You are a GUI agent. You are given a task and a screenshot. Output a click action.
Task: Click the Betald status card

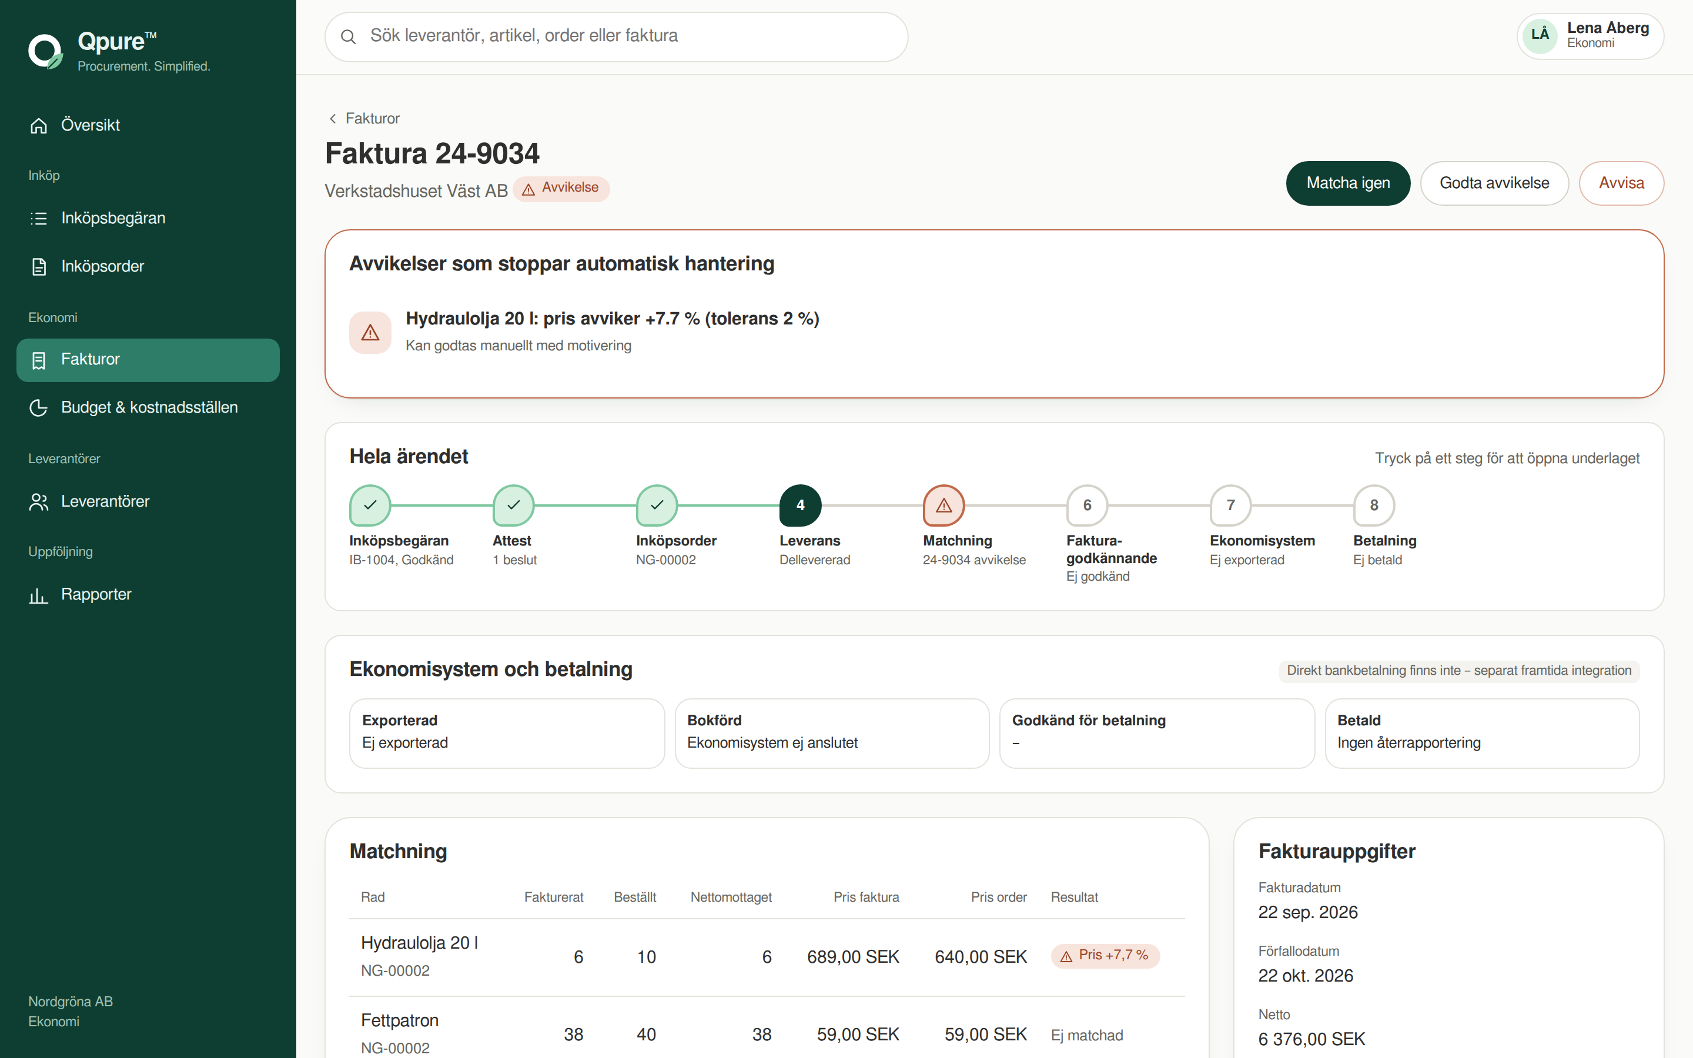point(1482,734)
